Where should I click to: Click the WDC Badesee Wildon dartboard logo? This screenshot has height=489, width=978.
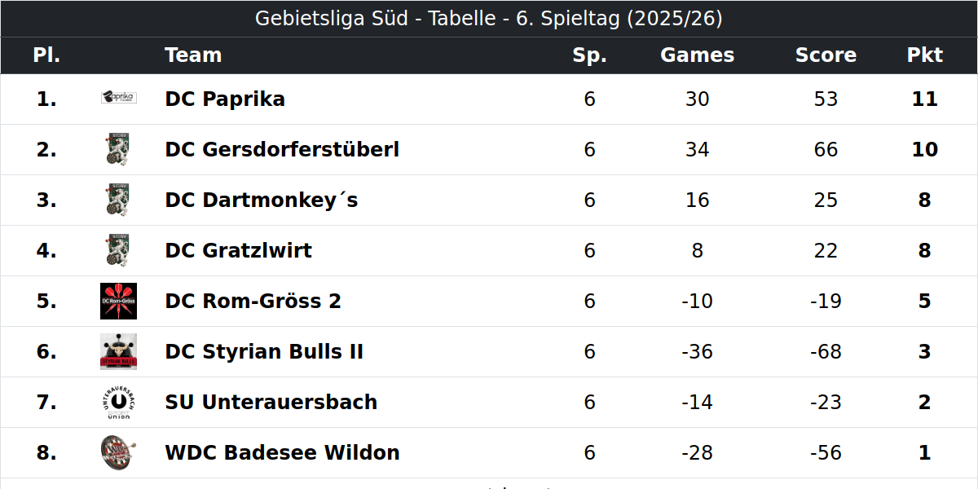click(x=118, y=452)
